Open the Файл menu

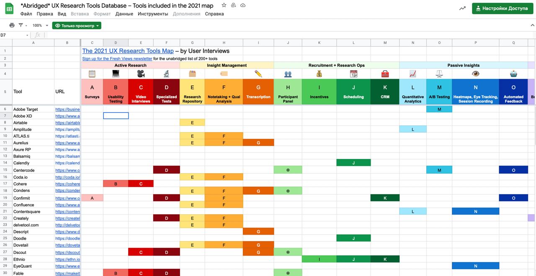pos(26,14)
